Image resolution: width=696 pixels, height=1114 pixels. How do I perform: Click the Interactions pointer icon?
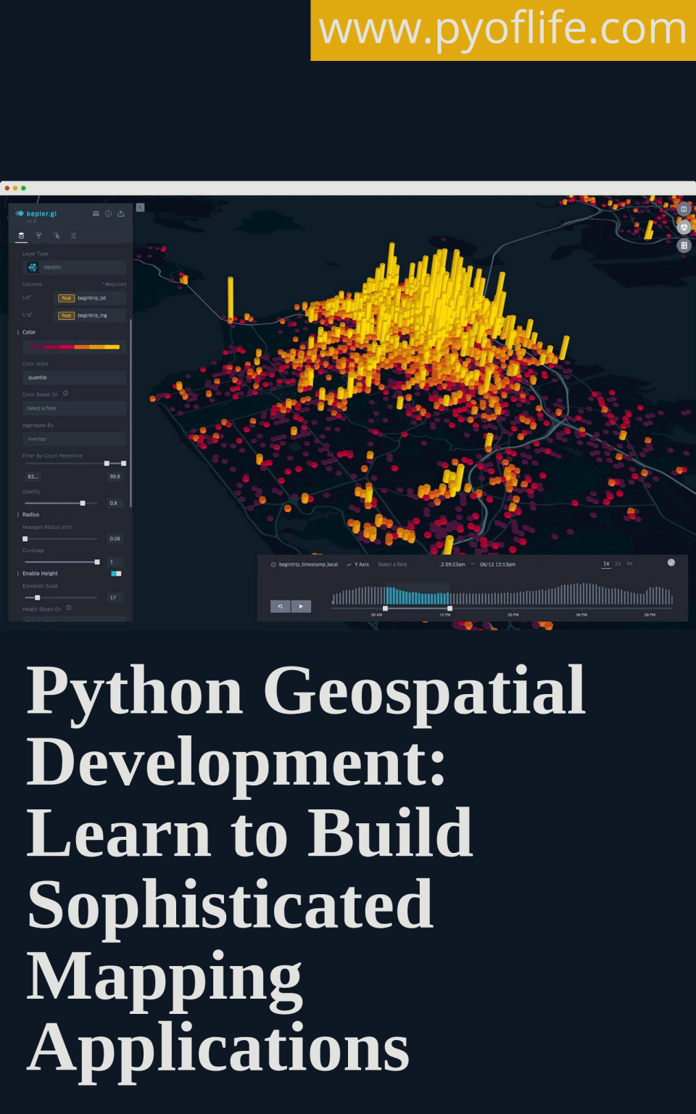[x=57, y=236]
